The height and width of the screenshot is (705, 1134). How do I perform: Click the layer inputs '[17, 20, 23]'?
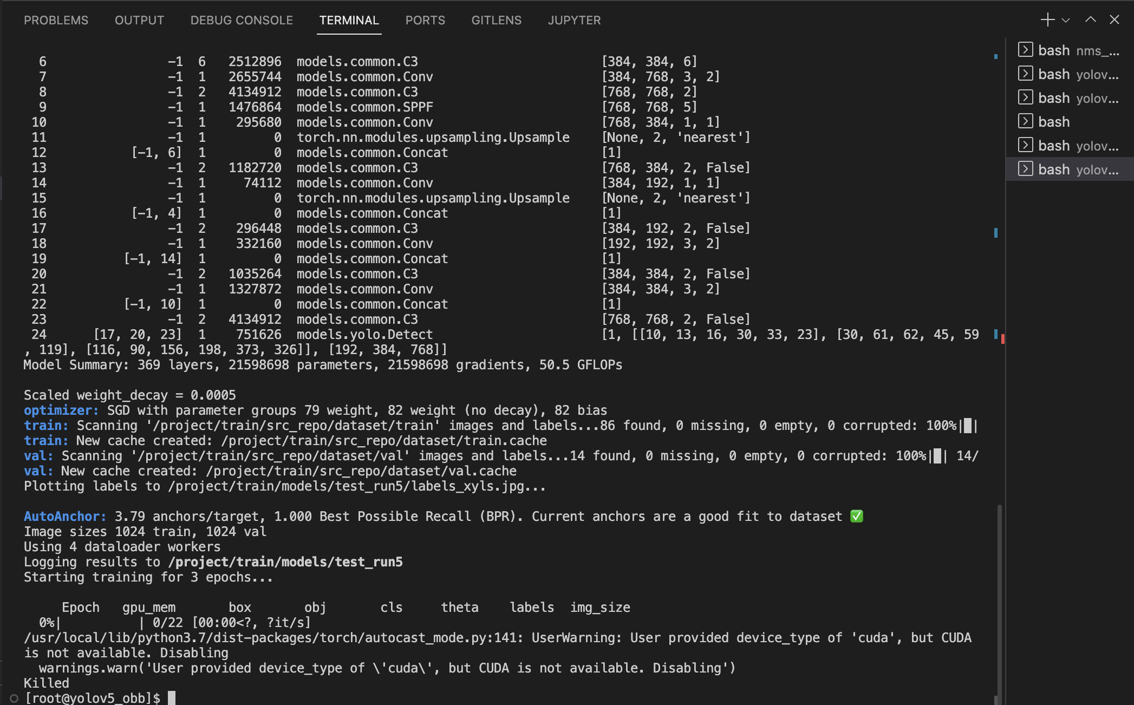[x=138, y=335]
